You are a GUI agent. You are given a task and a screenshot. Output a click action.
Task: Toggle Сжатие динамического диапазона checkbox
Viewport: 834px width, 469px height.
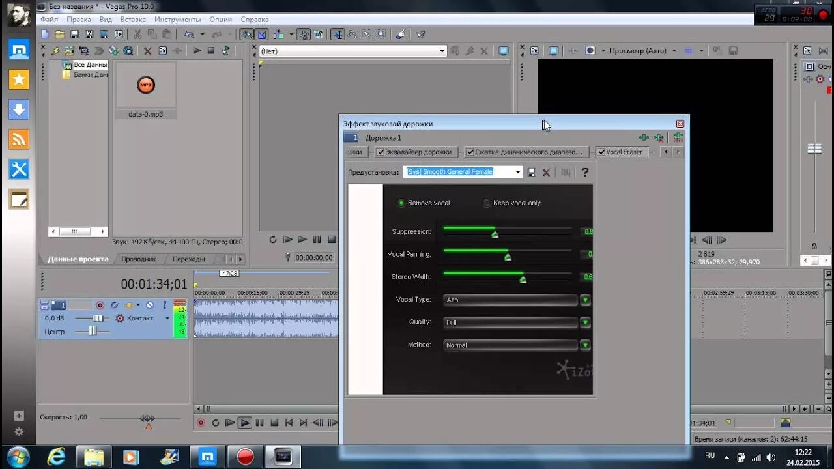pos(470,152)
